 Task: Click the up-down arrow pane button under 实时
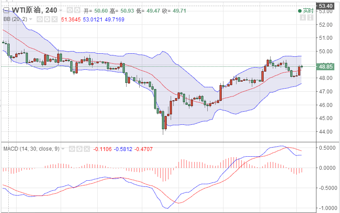[x=310, y=17]
